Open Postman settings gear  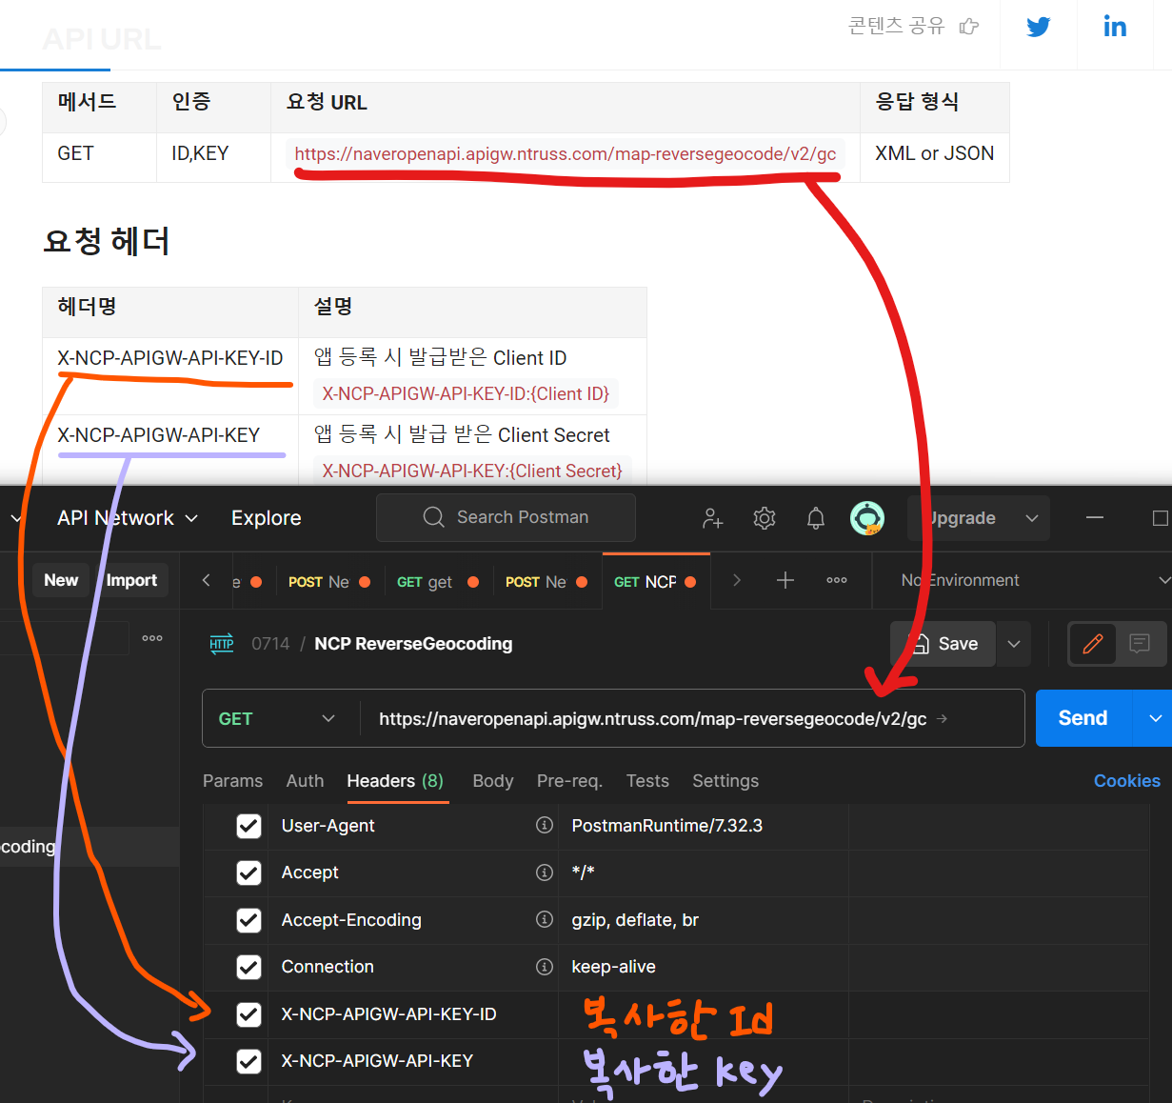764,518
